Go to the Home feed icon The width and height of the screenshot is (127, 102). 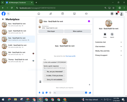pyautogui.click(x=39, y=14)
